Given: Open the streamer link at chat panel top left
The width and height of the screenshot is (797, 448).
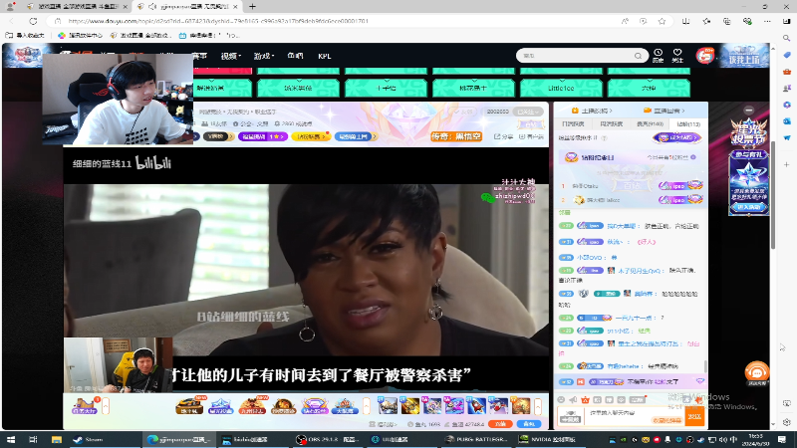Looking at the screenshot, I should click(592, 111).
